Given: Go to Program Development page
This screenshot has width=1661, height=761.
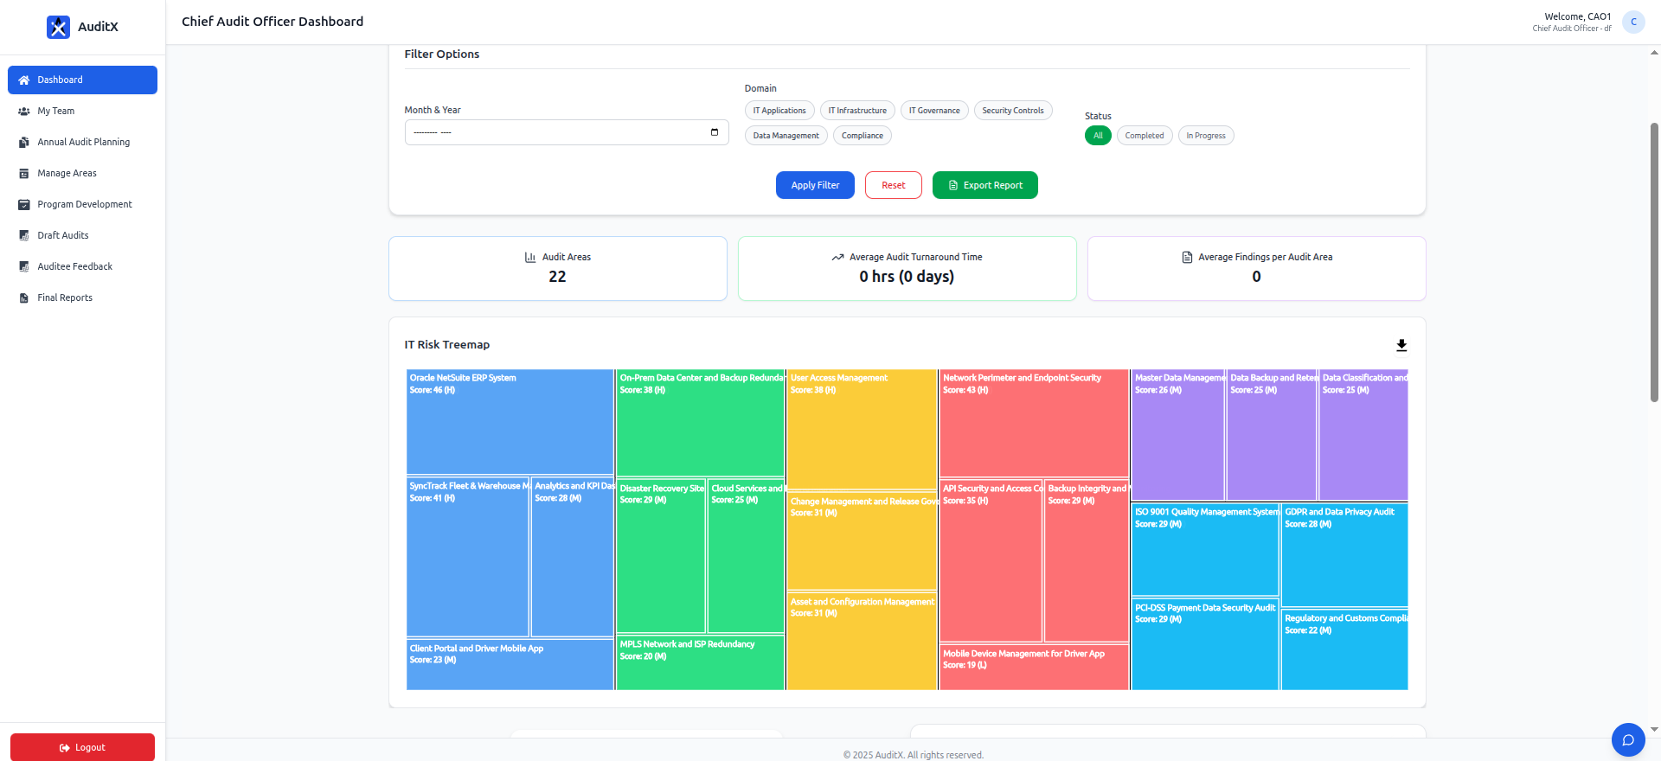Looking at the screenshot, I should pyautogui.click(x=84, y=205).
